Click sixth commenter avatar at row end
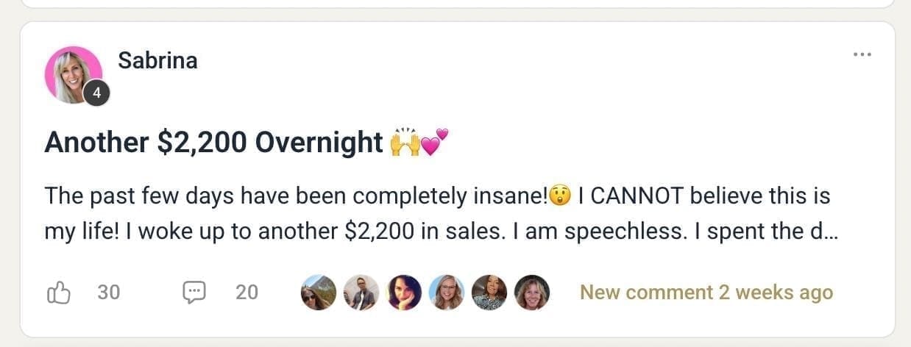Image resolution: width=911 pixels, height=347 pixels. point(532,293)
